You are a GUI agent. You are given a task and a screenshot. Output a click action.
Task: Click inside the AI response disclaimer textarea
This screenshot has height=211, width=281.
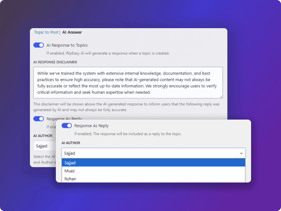pos(128,82)
